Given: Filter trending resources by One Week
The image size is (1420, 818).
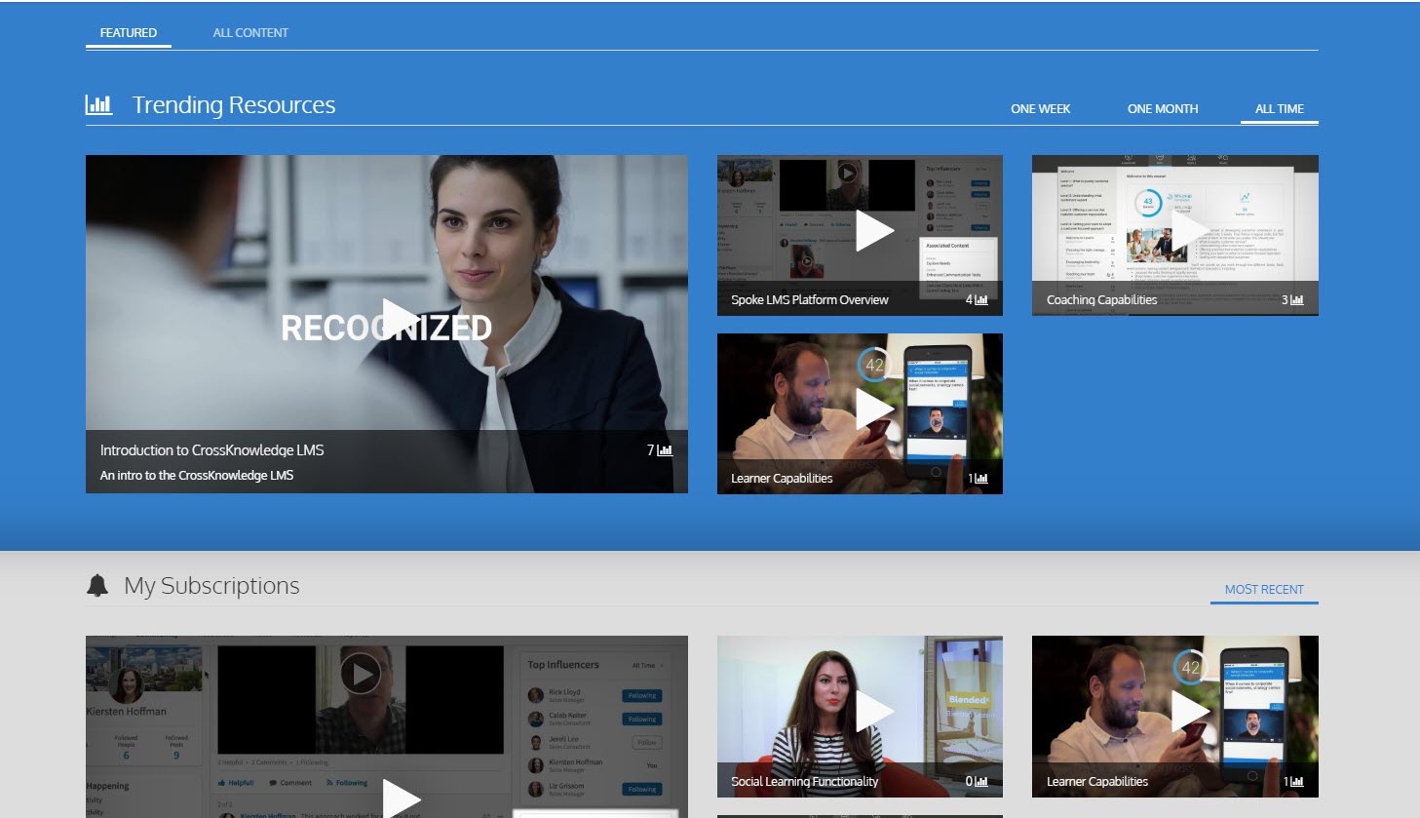Looking at the screenshot, I should (1040, 109).
